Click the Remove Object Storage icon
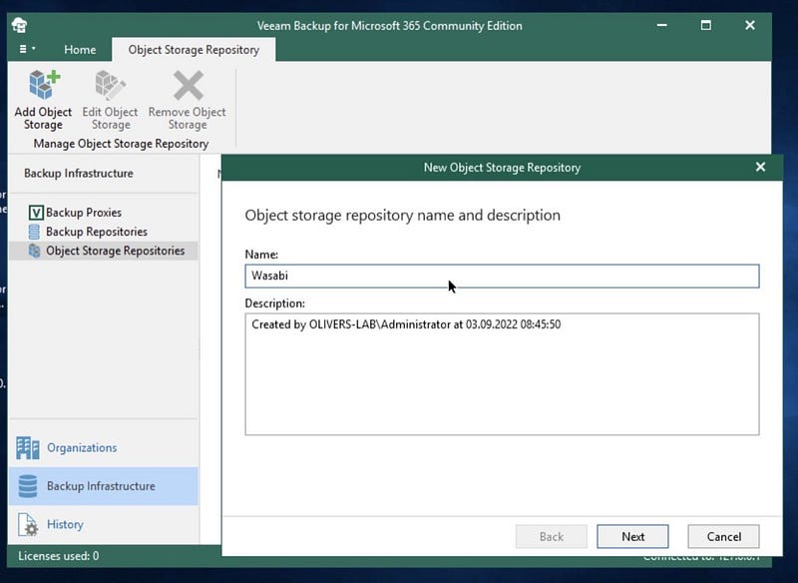Viewport: 798px width, 583px height. click(188, 85)
